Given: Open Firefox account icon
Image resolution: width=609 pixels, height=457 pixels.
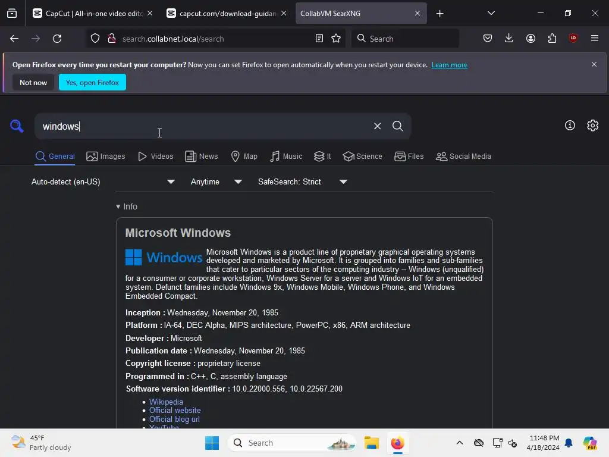Looking at the screenshot, I should (x=530, y=38).
